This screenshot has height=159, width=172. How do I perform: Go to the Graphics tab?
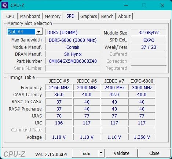click(x=89, y=17)
